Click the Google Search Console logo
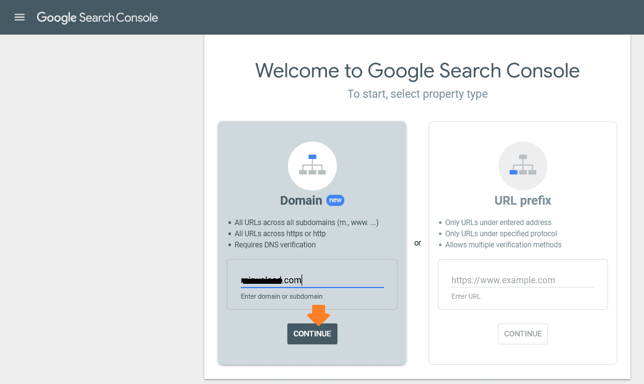644x384 pixels. tap(97, 17)
